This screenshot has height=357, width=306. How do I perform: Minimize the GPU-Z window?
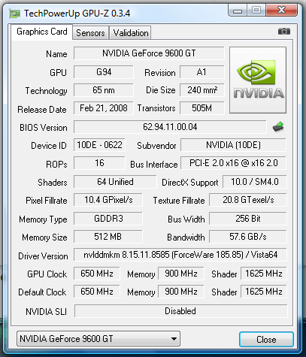point(238,11)
